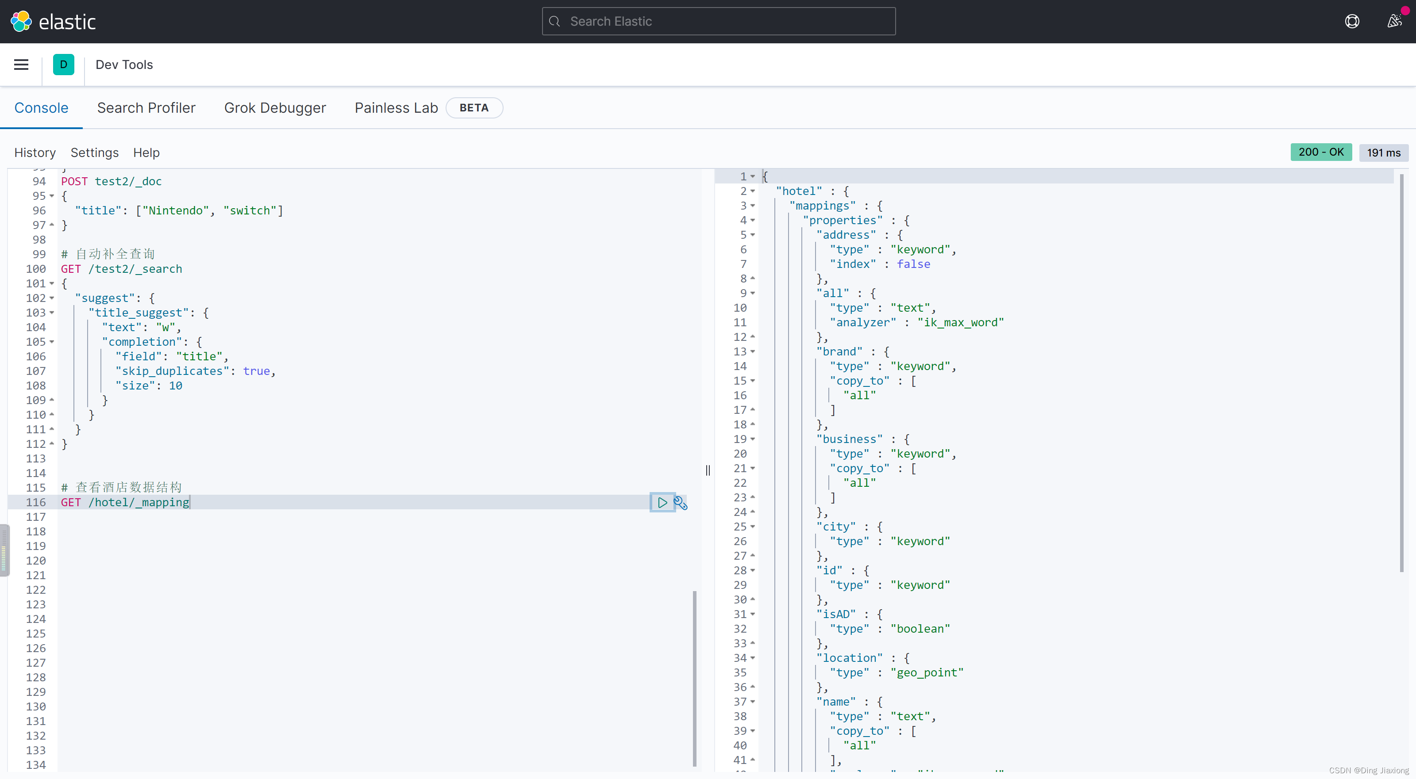Click the 191 ms response time badge

pos(1384,152)
